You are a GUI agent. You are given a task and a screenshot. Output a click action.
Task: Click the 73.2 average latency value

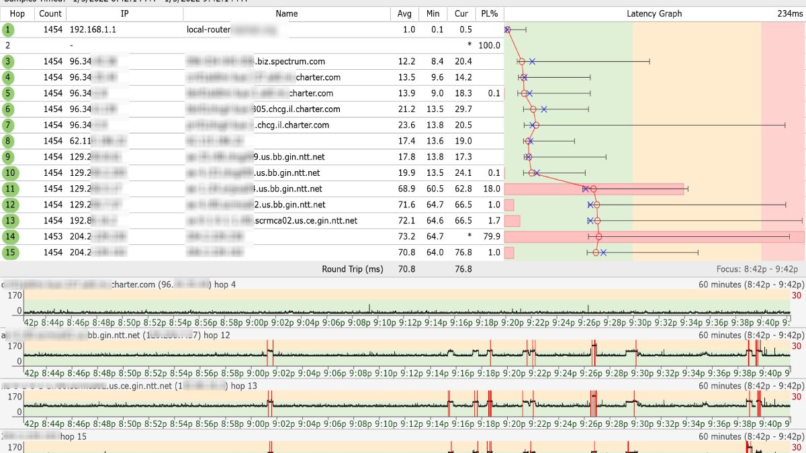pyautogui.click(x=406, y=237)
